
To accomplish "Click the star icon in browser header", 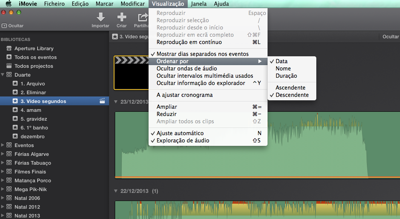I will click(115, 37).
